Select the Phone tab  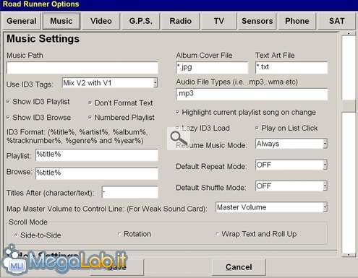(x=297, y=21)
